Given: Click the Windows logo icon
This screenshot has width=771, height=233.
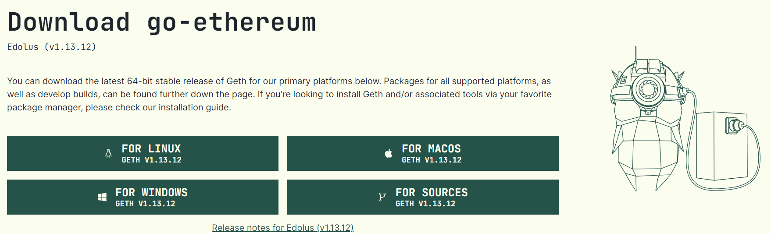Looking at the screenshot, I should coord(102,197).
